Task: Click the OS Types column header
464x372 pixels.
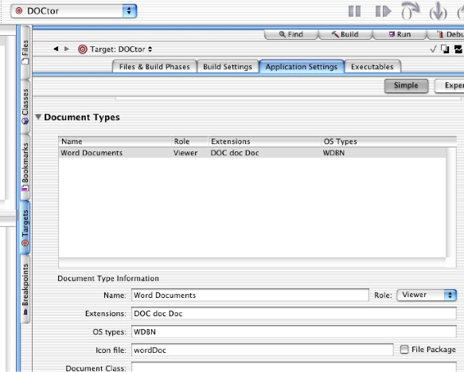Action: (388, 142)
